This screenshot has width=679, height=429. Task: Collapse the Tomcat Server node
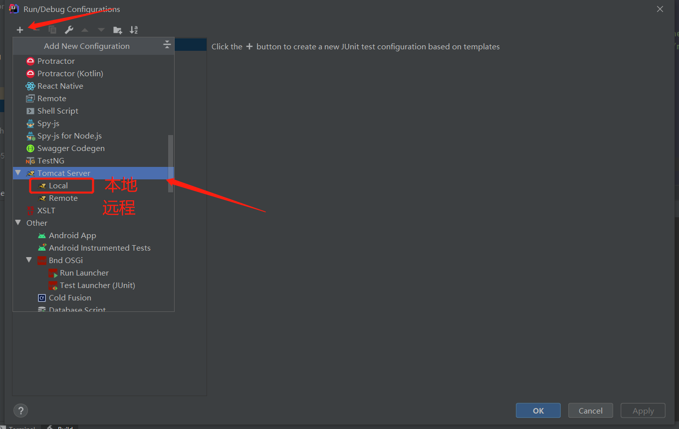coord(18,173)
